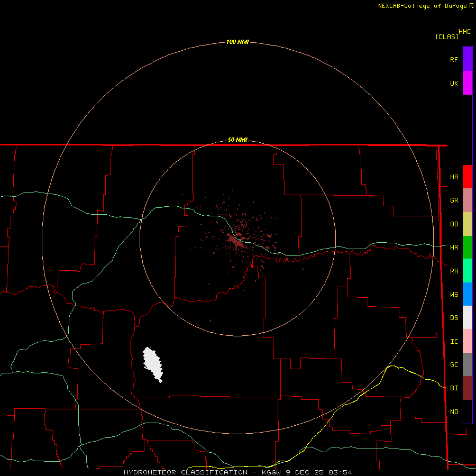The width and height of the screenshot is (476, 476).
Task: Click the 9 DEC 25 date text
Action: tap(305, 472)
